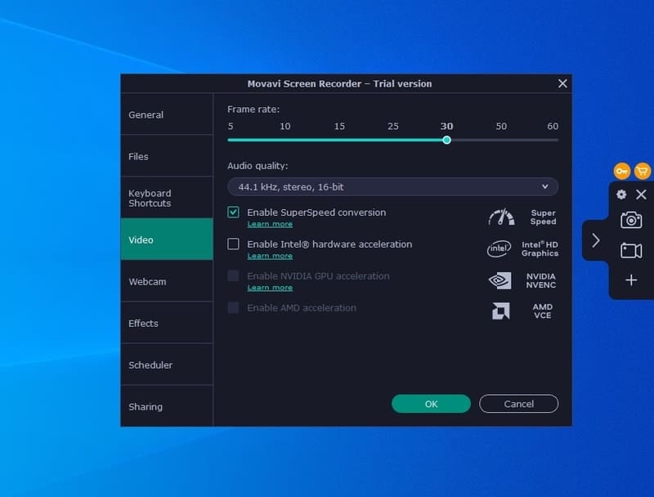Click the NVIDIA NVENC label text
654x497 pixels.
click(541, 280)
